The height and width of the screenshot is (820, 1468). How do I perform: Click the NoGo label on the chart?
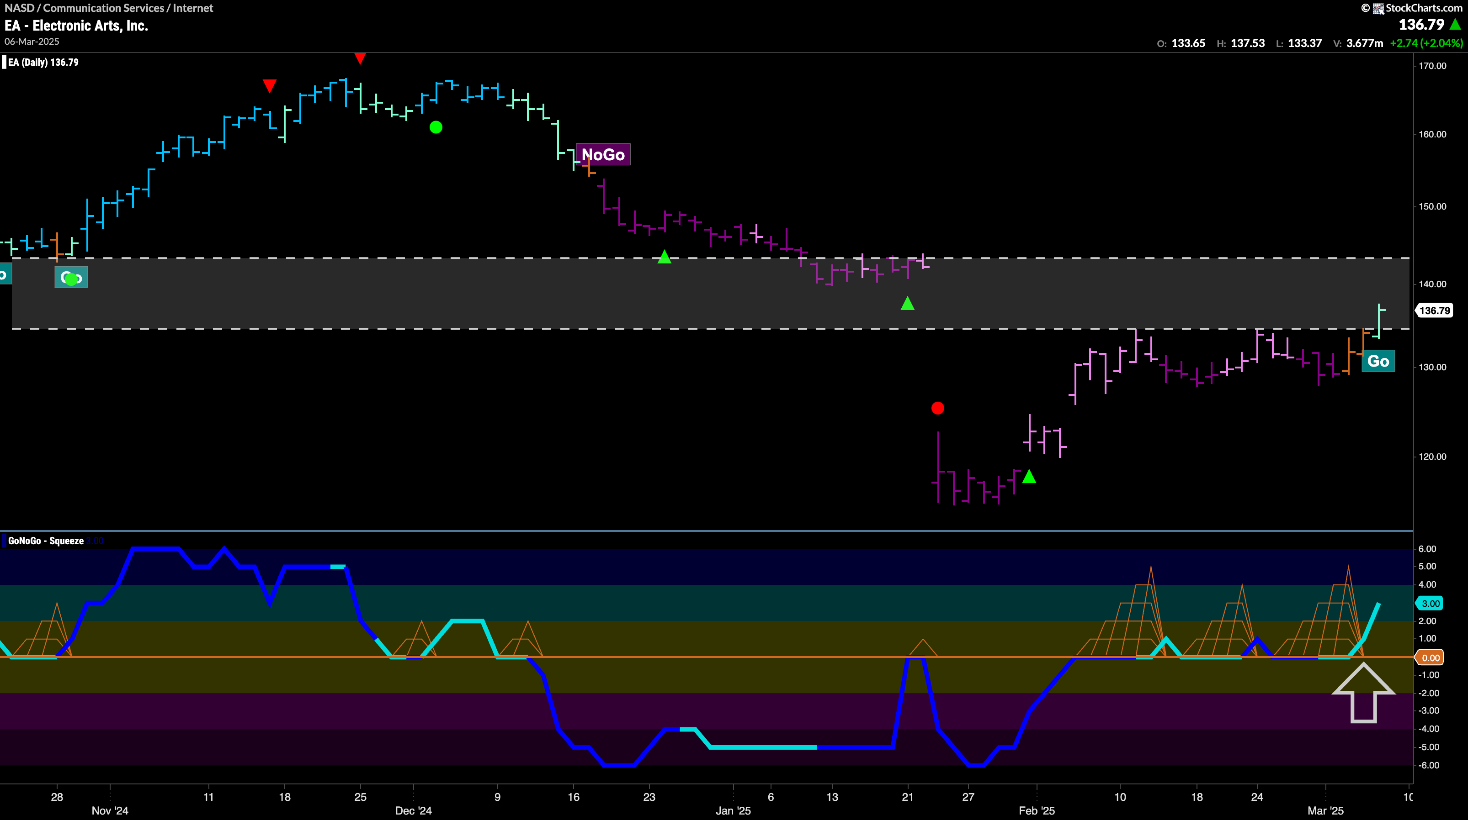tap(603, 154)
